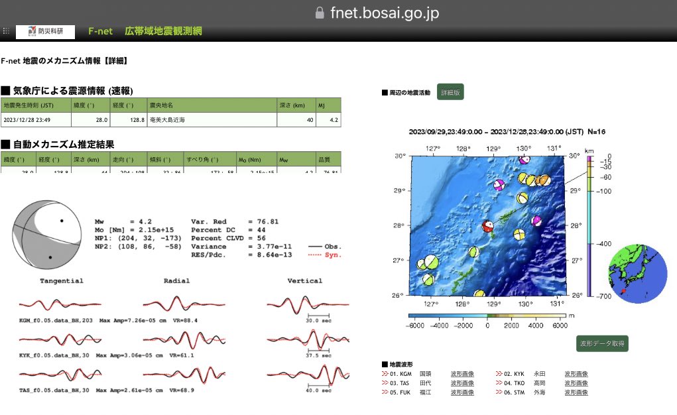The height and width of the screenshot is (415, 677).
Task: Open the F-net header link
Action: coord(100,31)
